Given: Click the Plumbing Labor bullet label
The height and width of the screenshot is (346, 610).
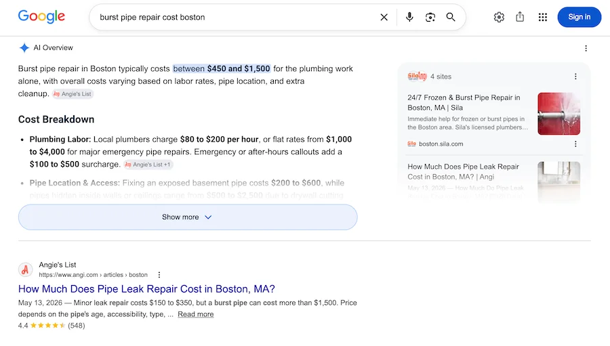Looking at the screenshot, I should (60, 139).
